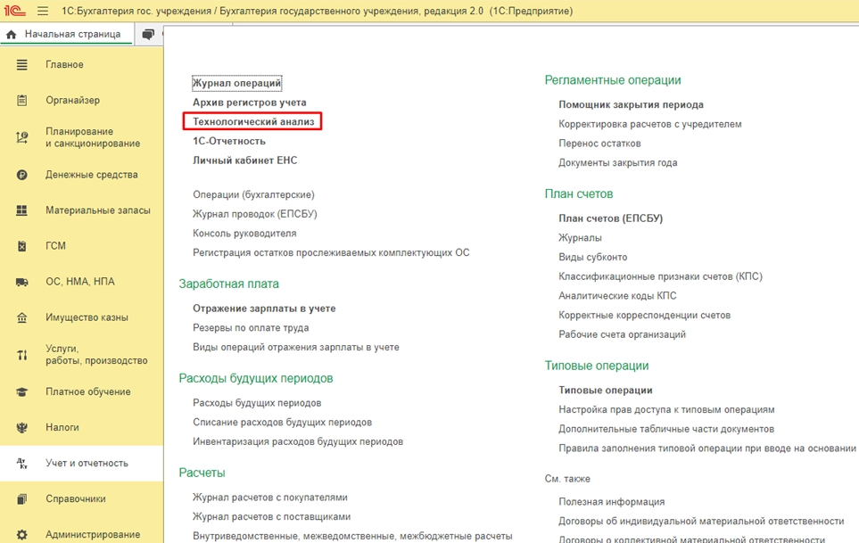The height and width of the screenshot is (543, 859).
Task: Select the Материальные запасы sidebar section
Action: (x=97, y=210)
